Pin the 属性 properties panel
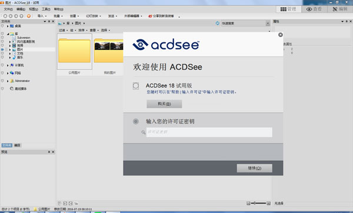Screen dimensions: 353x213 tap(347, 21)
